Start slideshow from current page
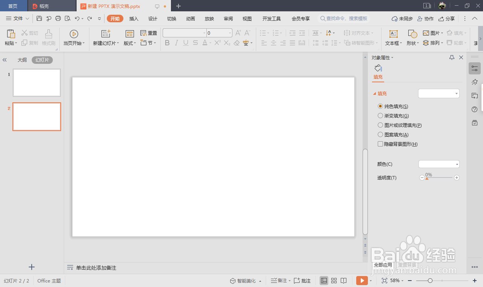Viewport: 483px width, 287px height. (74, 38)
